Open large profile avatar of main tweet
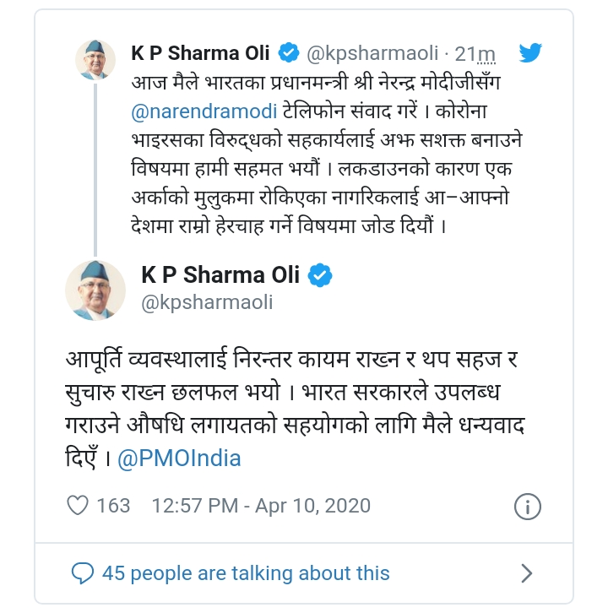608x613 pixels. [95, 290]
